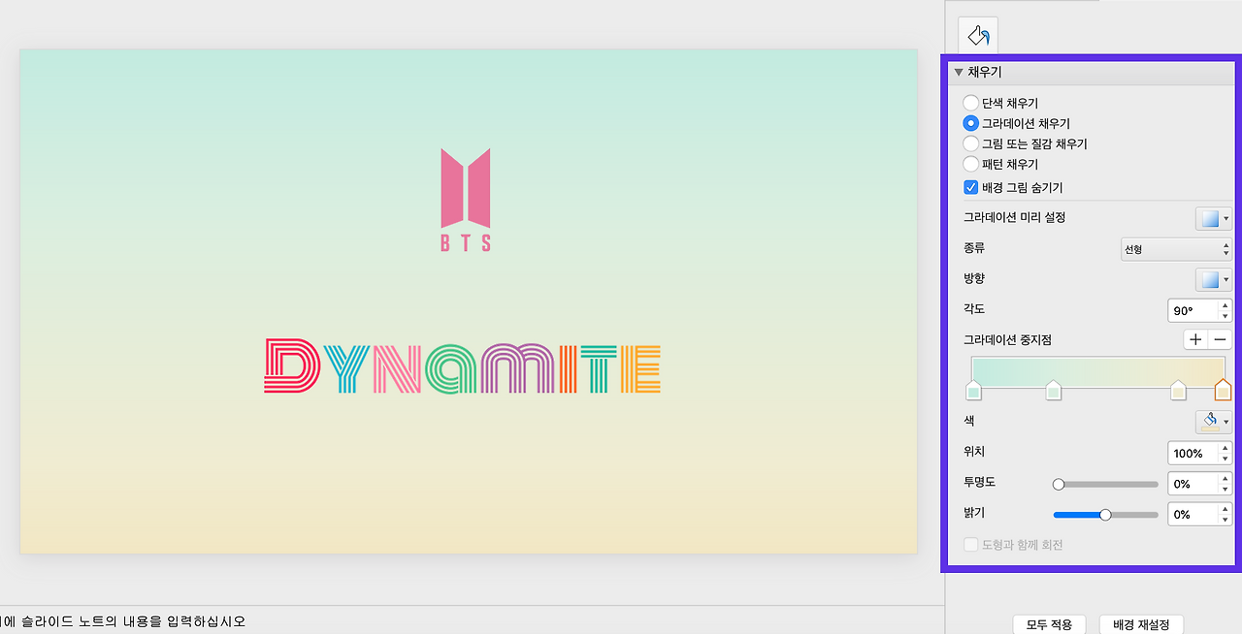This screenshot has height=634, width=1242.
Task: Click the BTS logo on the slide
Action: coord(466,200)
